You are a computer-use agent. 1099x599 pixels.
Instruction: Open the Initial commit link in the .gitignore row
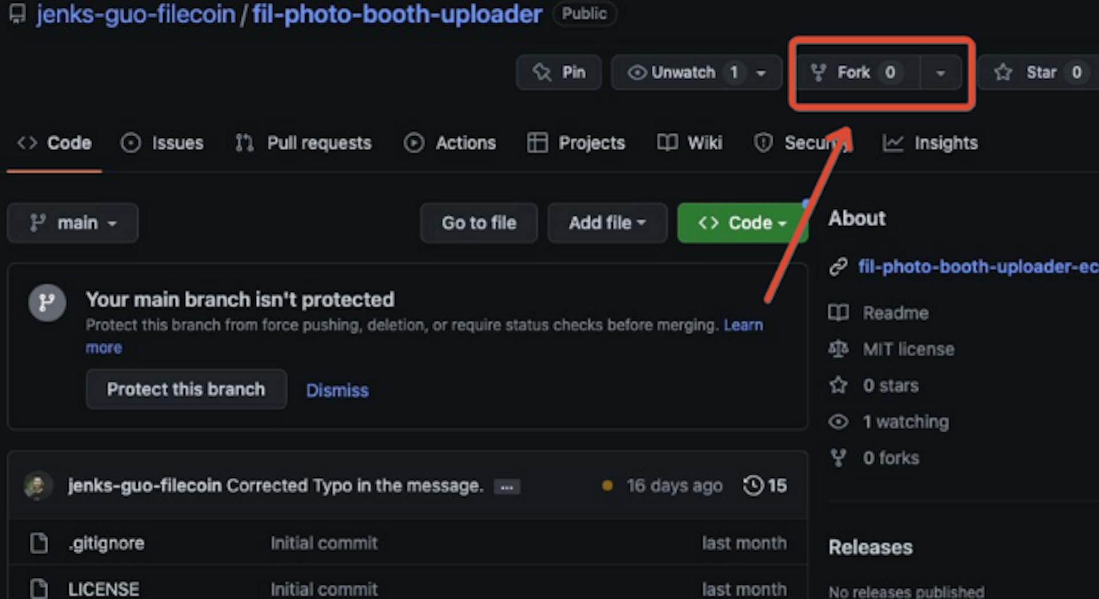(x=324, y=543)
